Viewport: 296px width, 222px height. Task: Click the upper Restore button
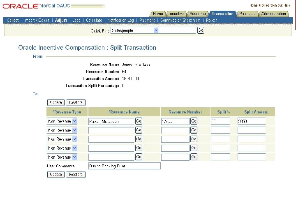(76, 102)
